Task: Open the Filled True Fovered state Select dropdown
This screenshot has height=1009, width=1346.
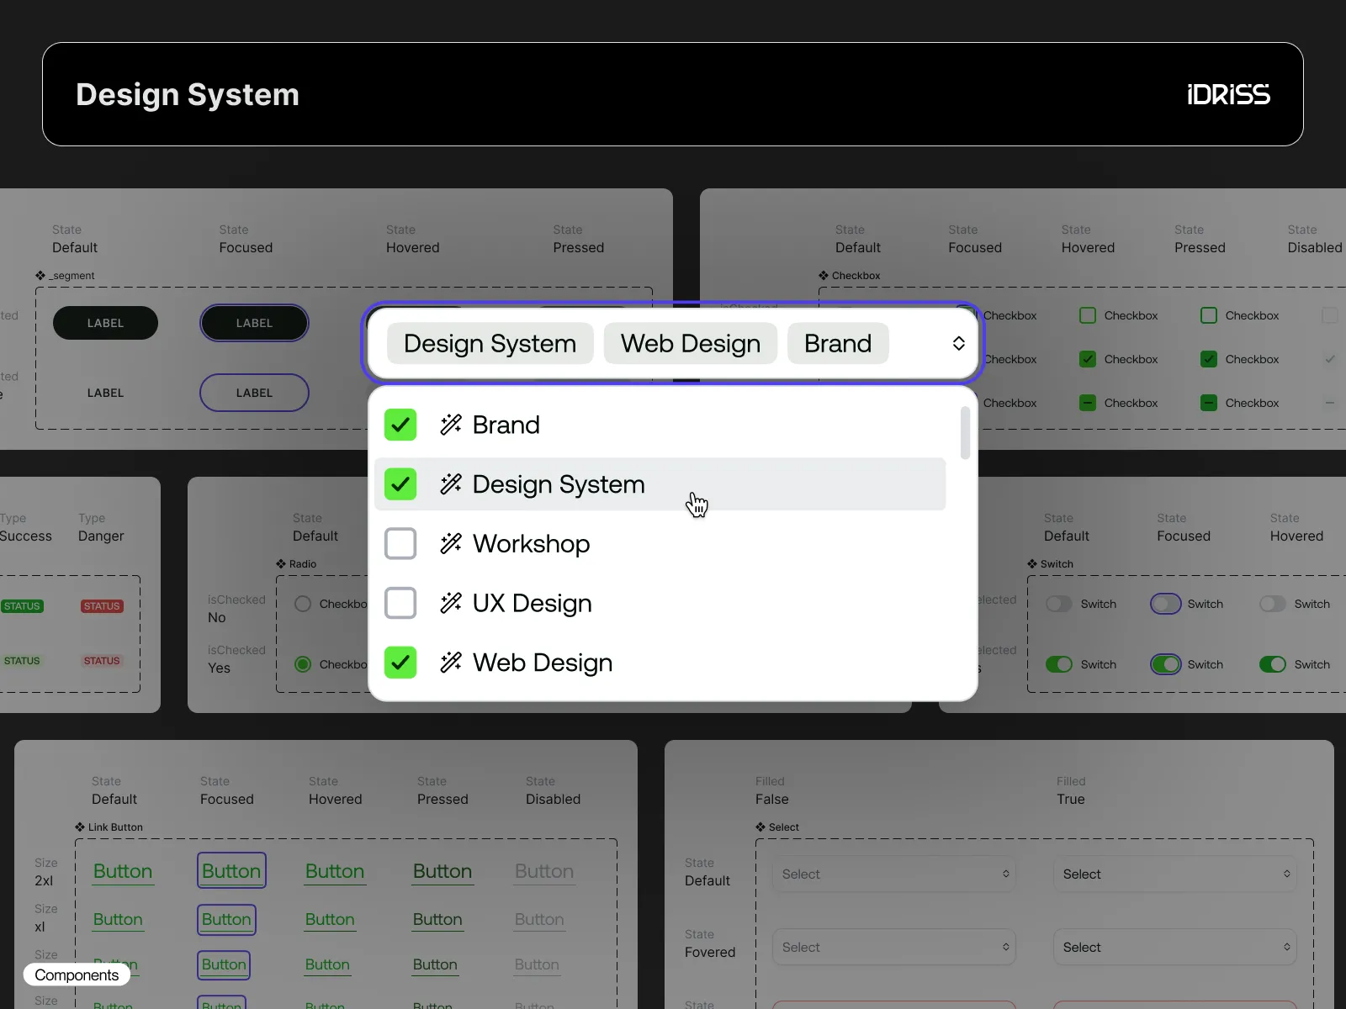Action: (x=1175, y=948)
